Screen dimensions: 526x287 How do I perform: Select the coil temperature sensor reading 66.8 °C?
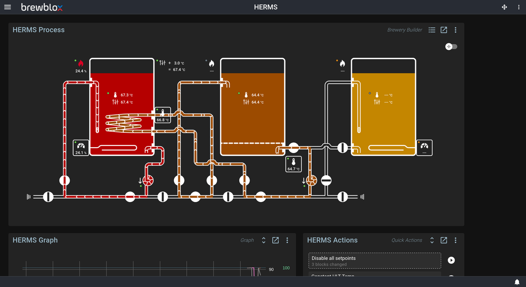click(163, 115)
